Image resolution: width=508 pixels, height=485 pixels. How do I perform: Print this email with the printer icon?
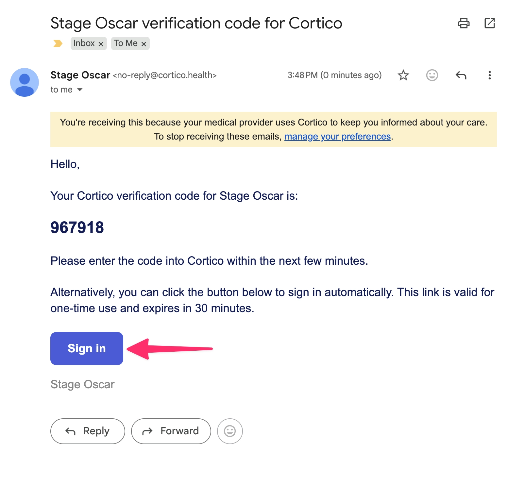click(x=464, y=24)
